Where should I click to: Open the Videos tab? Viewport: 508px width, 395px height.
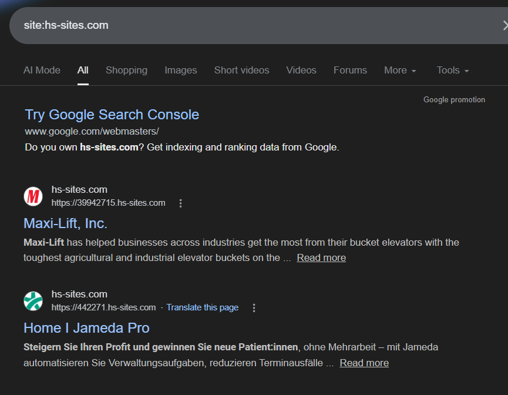pyautogui.click(x=301, y=71)
